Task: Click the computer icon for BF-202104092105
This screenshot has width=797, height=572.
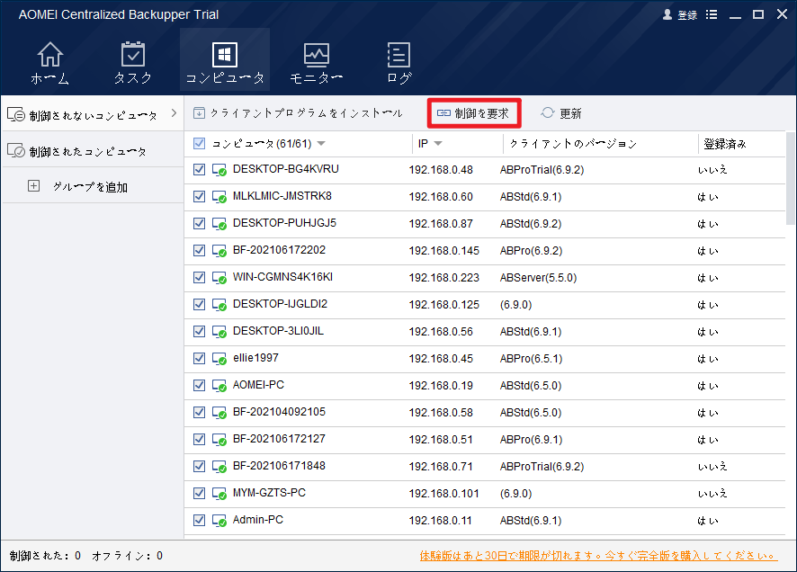Action: [219, 413]
